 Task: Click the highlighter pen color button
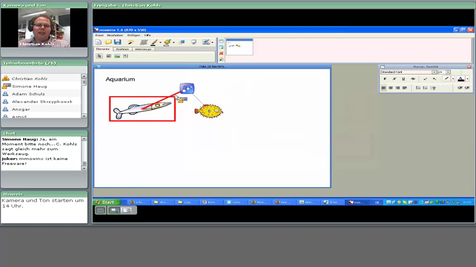(446, 79)
